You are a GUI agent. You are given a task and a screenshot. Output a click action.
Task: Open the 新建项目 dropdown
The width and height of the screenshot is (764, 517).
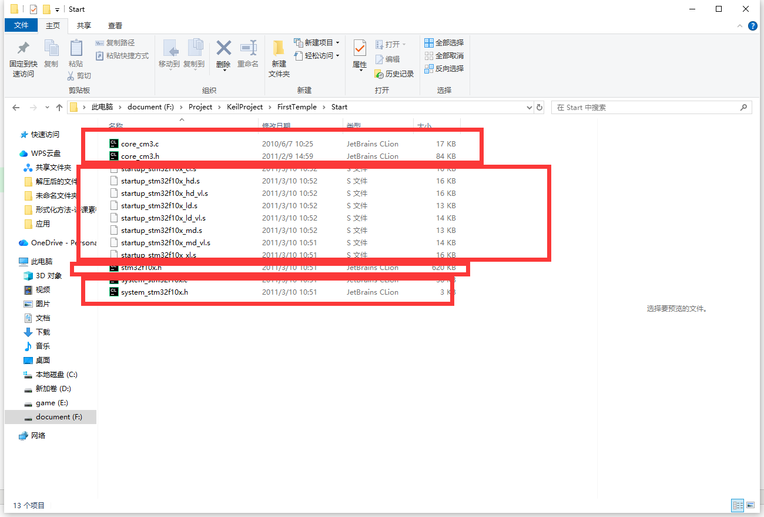coord(317,43)
